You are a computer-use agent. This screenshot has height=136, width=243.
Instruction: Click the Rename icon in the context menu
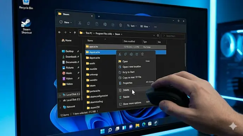(131, 54)
